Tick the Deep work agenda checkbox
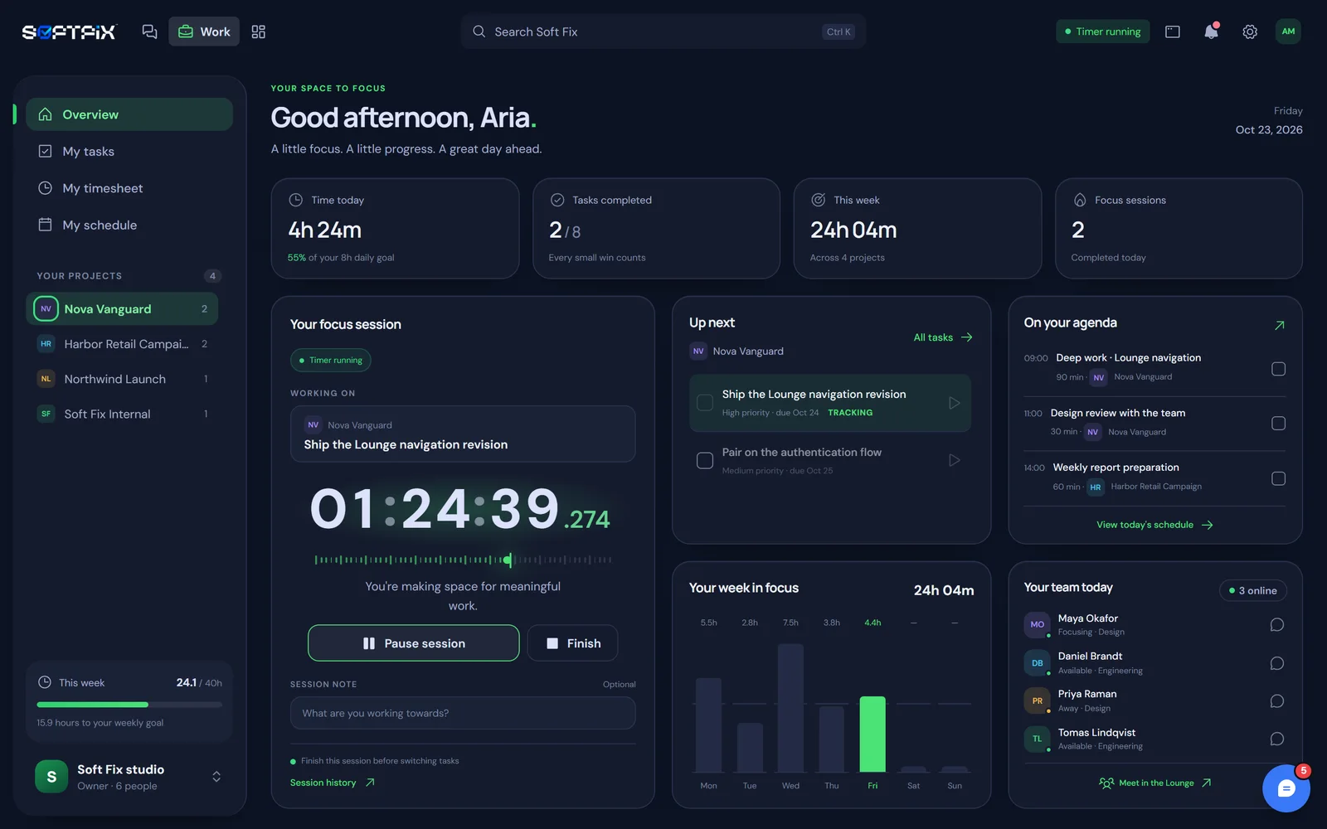Viewport: 1327px width, 829px height. click(1278, 369)
